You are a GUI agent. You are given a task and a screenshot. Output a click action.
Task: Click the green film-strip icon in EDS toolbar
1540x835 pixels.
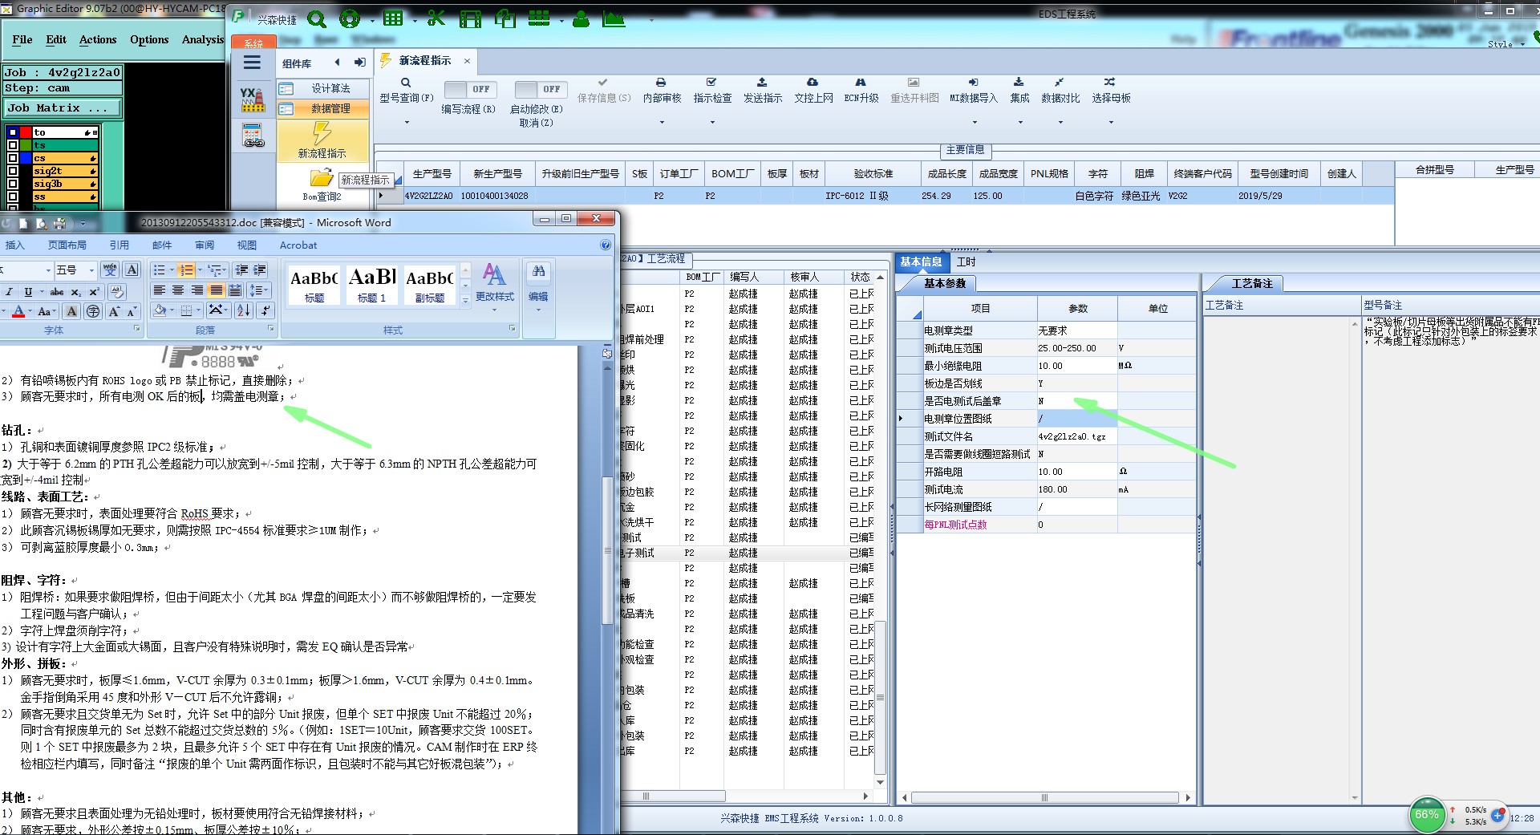point(470,18)
